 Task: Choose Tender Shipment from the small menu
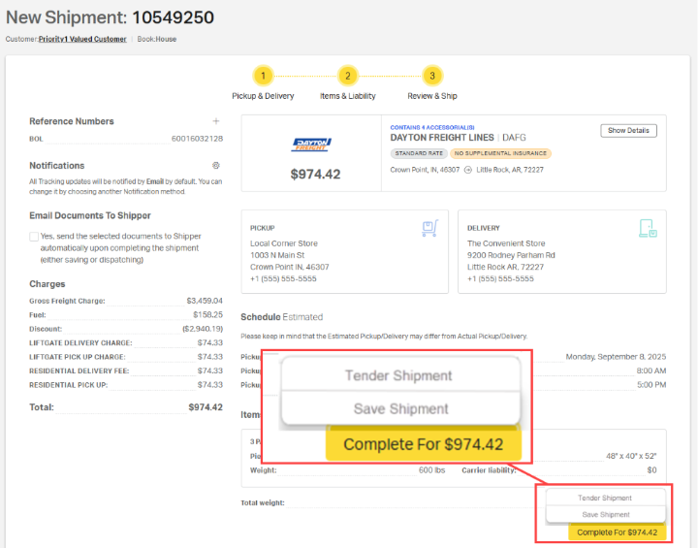[604, 498]
